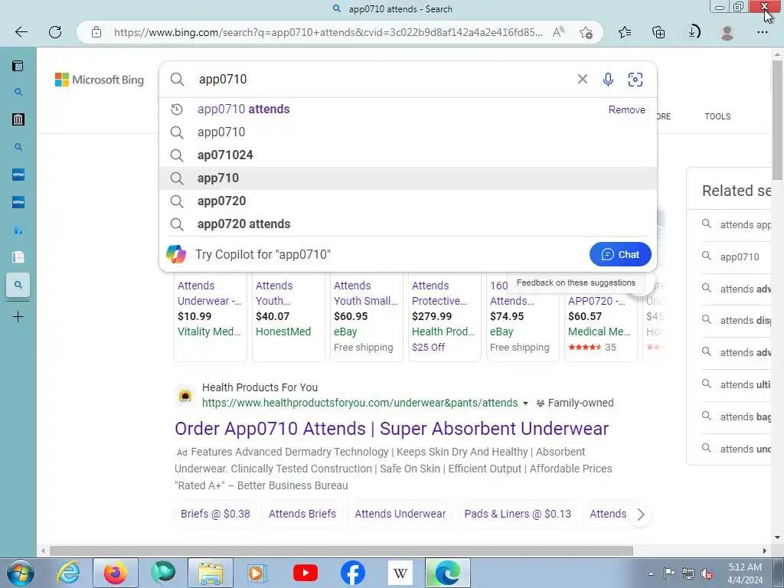Select the museum building tab in sidebar
This screenshot has width=784, height=588.
tap(18, 119)
